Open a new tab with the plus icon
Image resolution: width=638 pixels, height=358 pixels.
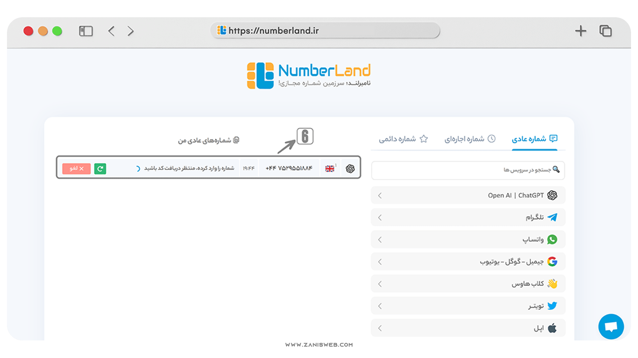coord(581,31)
